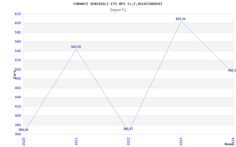Click the y-axis tick value 560
This screenshot has height=147, width=236.
18,42
